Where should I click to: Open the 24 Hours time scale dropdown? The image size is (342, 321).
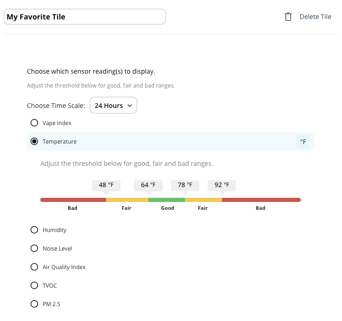pos(113,106)
